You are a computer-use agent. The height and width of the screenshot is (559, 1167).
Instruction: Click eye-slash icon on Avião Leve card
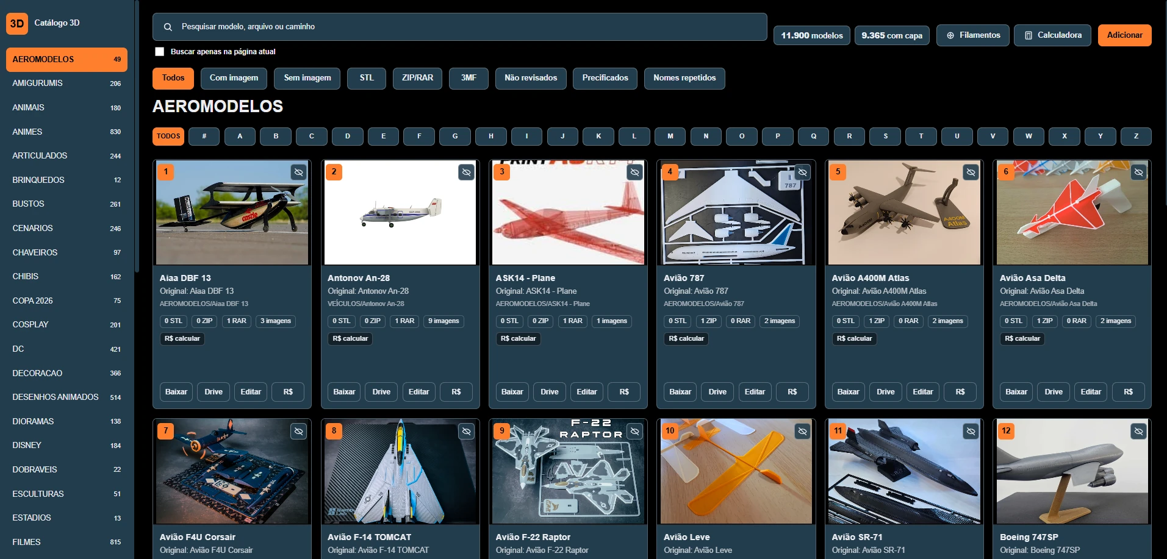pos(802,432)
